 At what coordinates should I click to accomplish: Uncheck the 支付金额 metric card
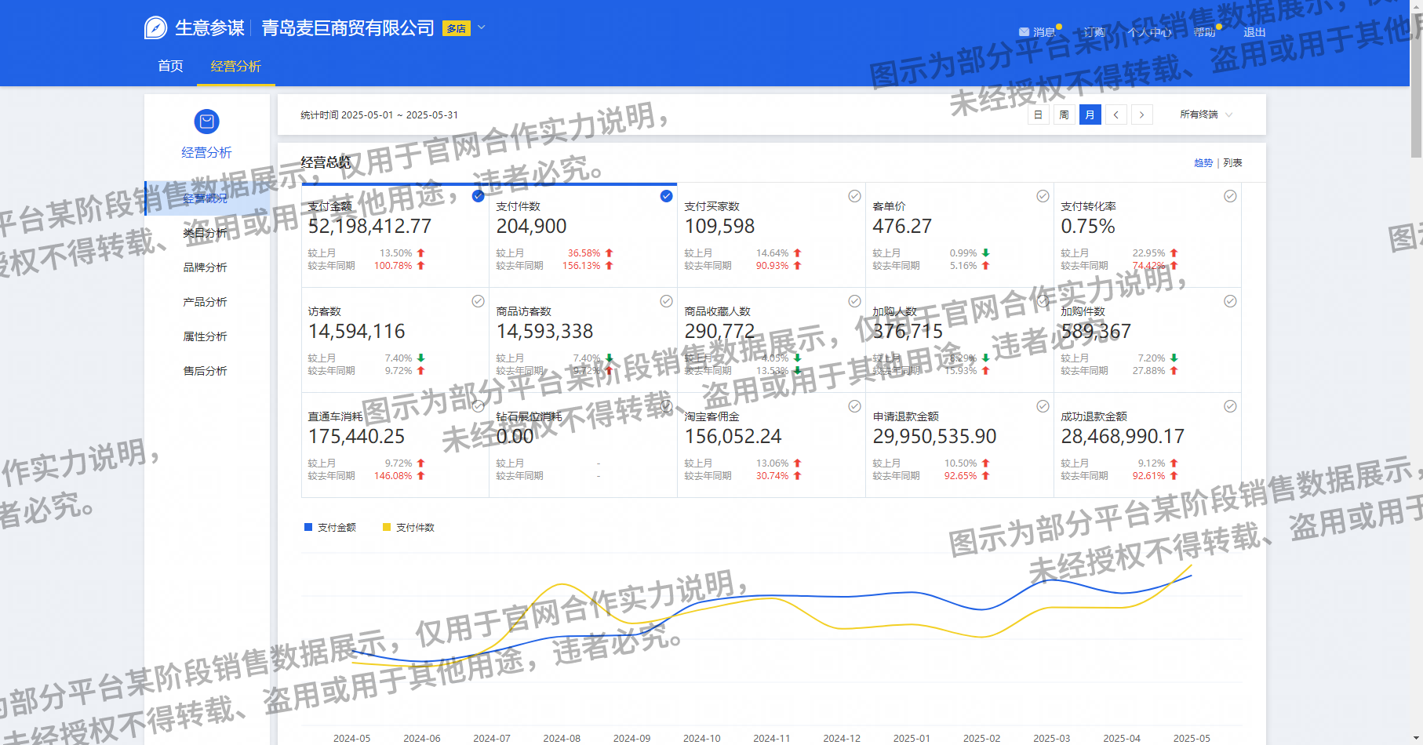(x=478, y=196)
